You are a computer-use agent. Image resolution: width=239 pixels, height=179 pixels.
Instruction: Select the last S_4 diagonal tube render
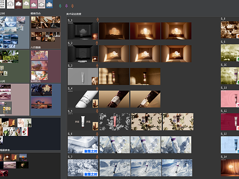[x=145, y=99]
